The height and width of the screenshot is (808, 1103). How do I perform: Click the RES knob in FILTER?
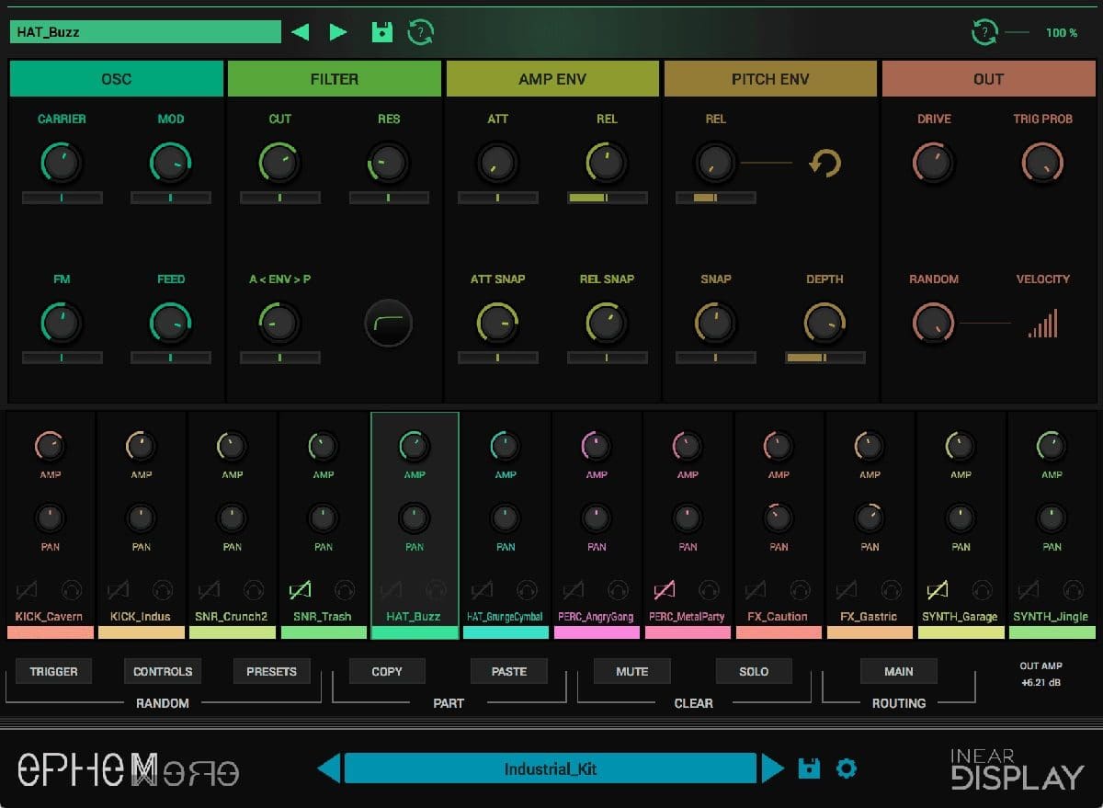tap(389, 164)
